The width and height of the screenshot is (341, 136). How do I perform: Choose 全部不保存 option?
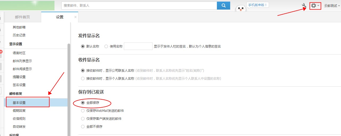83,127
